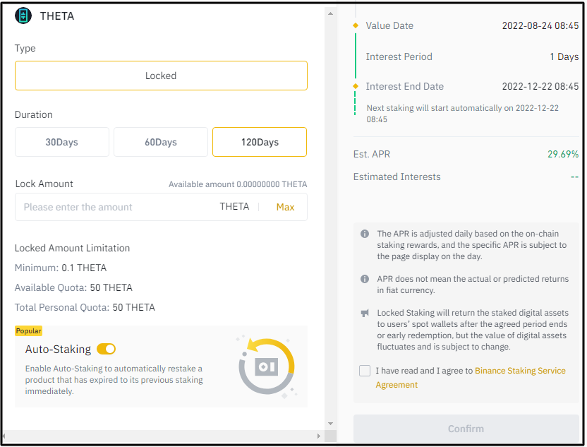Image resolution: width=587 pixels, height=447 pixels.
Task: Click the Interest End Date diamond marker
Action: click(356, 87)
